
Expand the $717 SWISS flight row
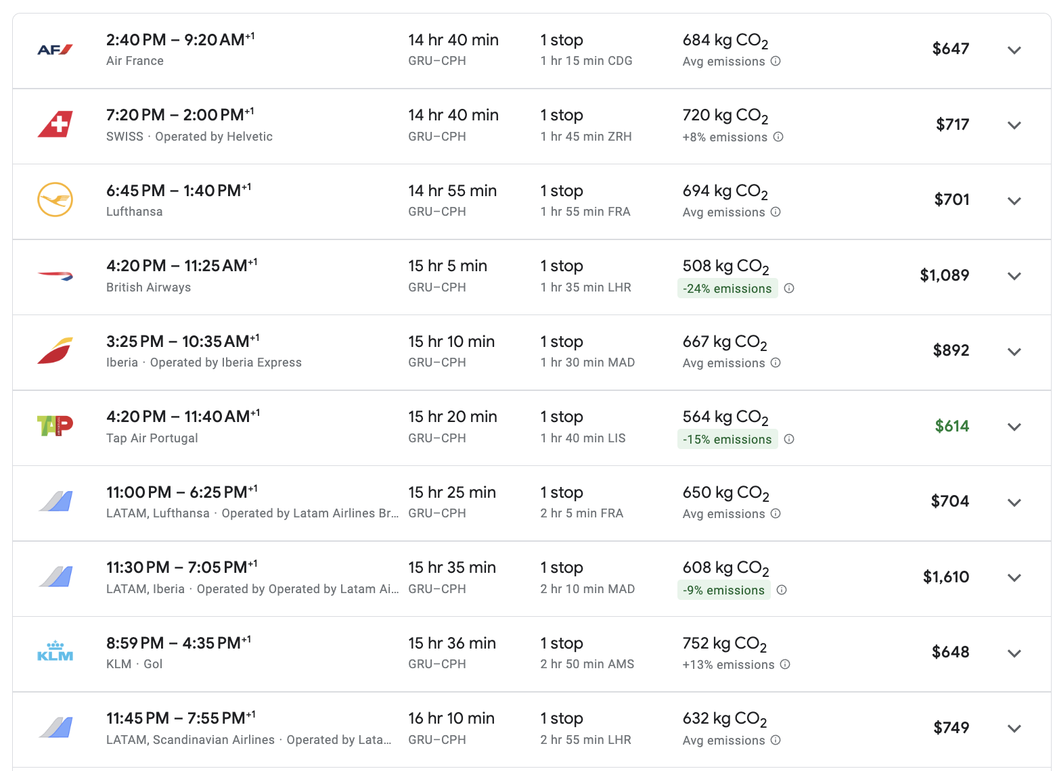(1014, 125)
